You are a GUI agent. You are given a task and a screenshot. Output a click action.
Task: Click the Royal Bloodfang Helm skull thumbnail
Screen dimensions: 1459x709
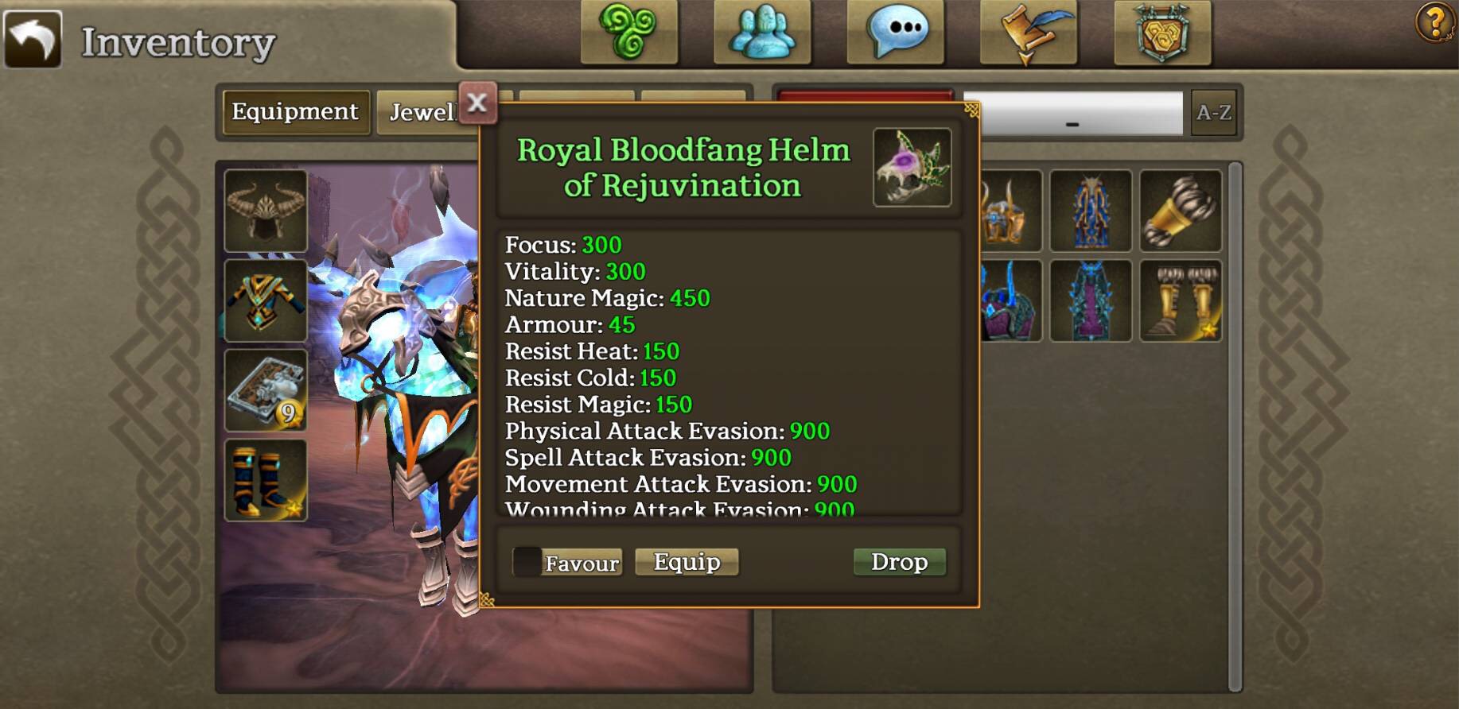tap(912, 168)
